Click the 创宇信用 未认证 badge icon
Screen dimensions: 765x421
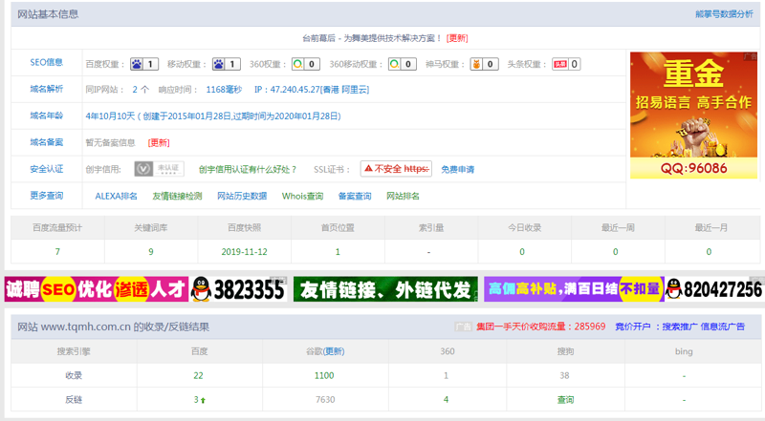159,169
